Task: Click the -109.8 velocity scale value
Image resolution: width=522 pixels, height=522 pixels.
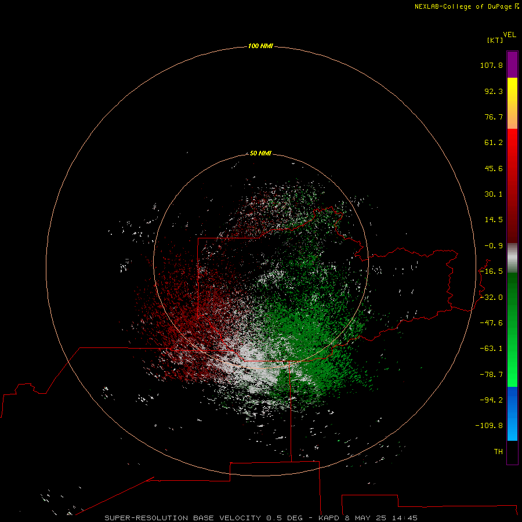Action: [489, 426]
